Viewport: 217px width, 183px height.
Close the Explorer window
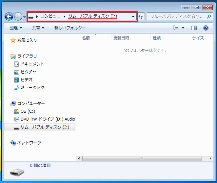tap(207, 8)
